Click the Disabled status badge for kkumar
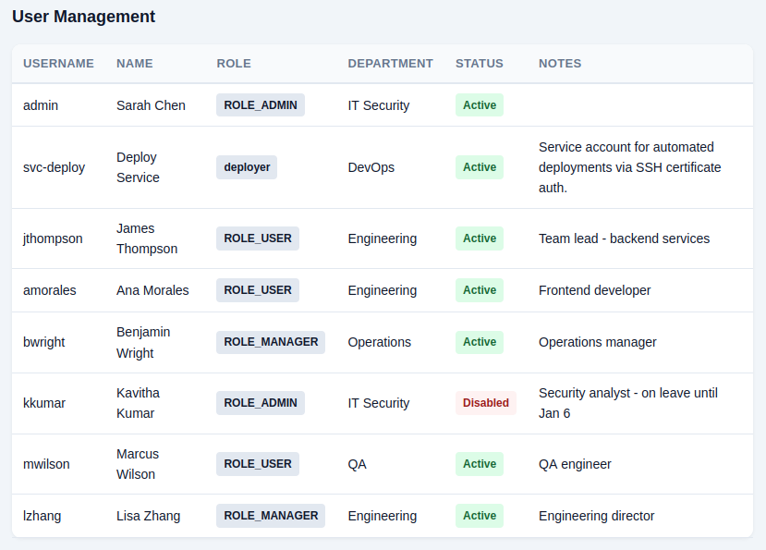The width and height of the screenshot is (766, 550). [x=485, y=403]
